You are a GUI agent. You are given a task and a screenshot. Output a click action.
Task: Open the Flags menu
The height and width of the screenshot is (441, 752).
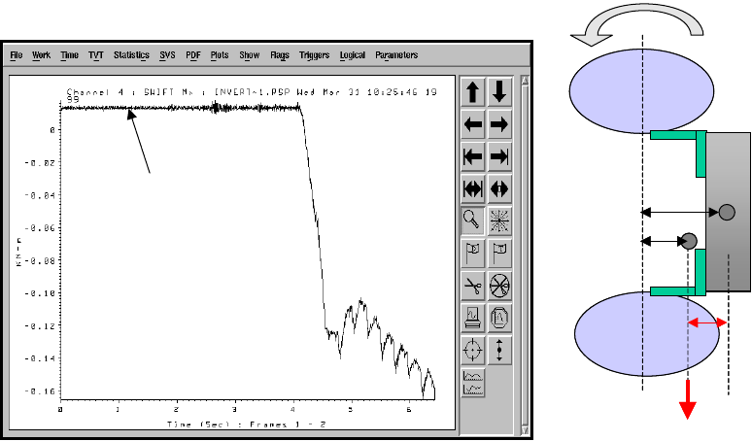pos(280,55)
